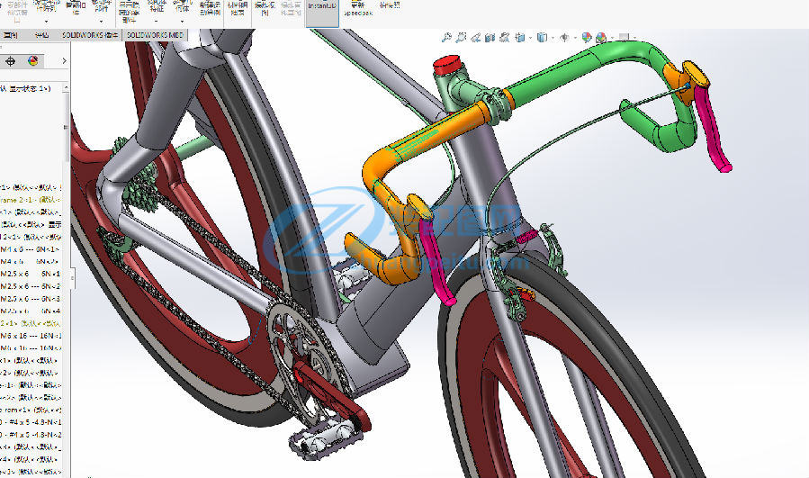Click the Display Style icon

(542, 37)
